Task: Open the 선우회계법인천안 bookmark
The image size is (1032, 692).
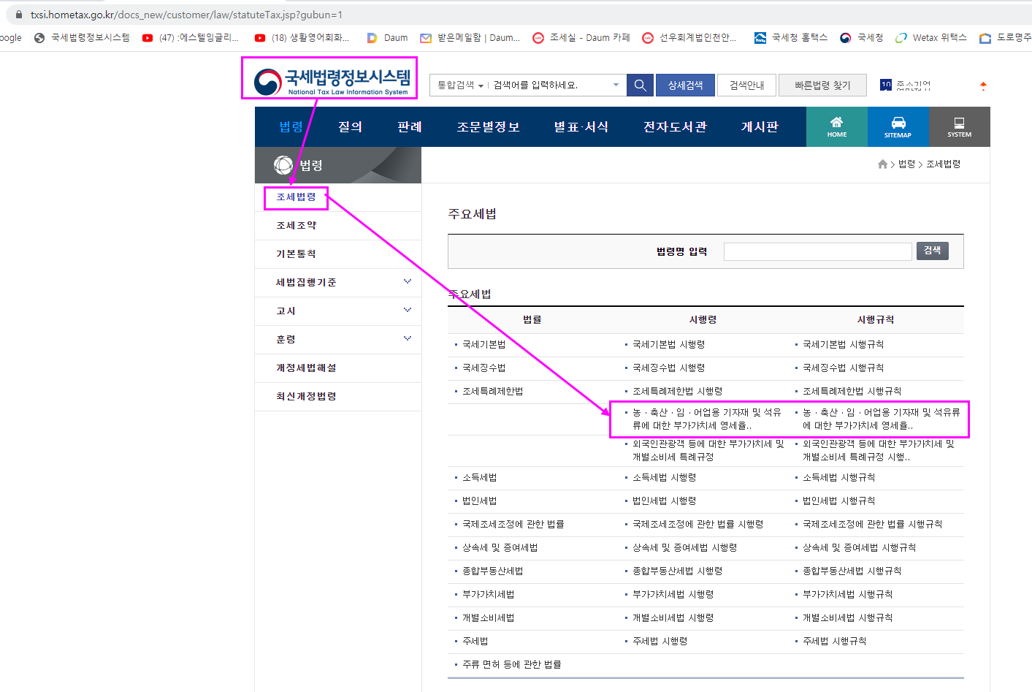Action: click(x=689, y=38)
